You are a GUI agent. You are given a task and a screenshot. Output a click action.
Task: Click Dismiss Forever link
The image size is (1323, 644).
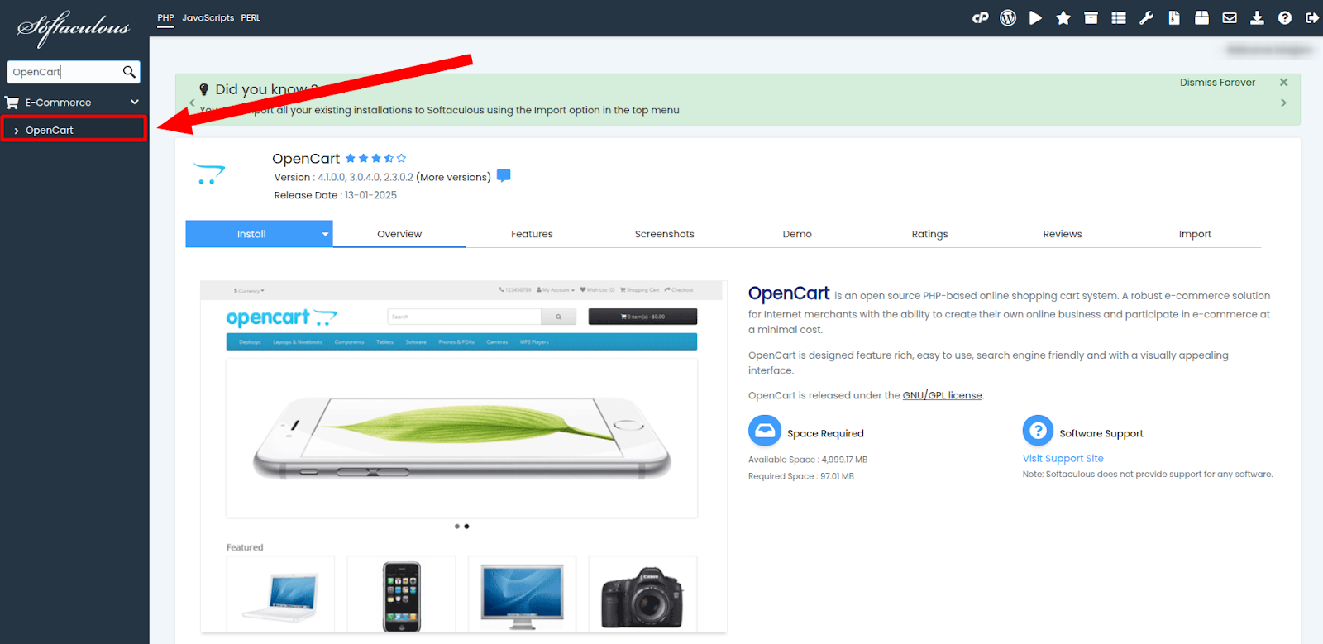pyautogui.click(x=1217, y=83)
